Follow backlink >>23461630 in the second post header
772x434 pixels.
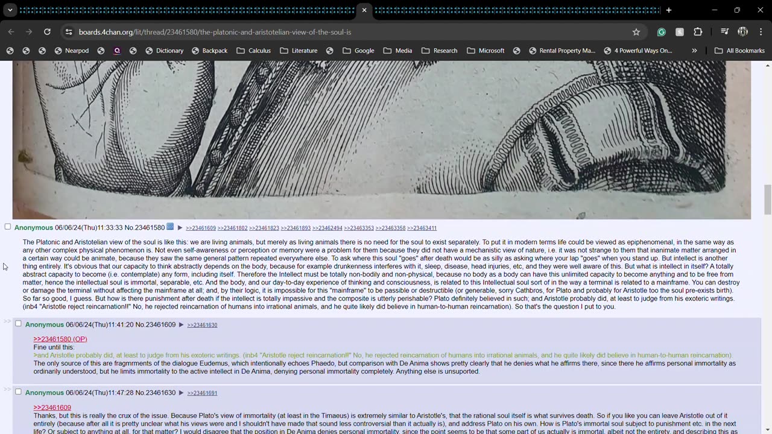click(202, 325)
